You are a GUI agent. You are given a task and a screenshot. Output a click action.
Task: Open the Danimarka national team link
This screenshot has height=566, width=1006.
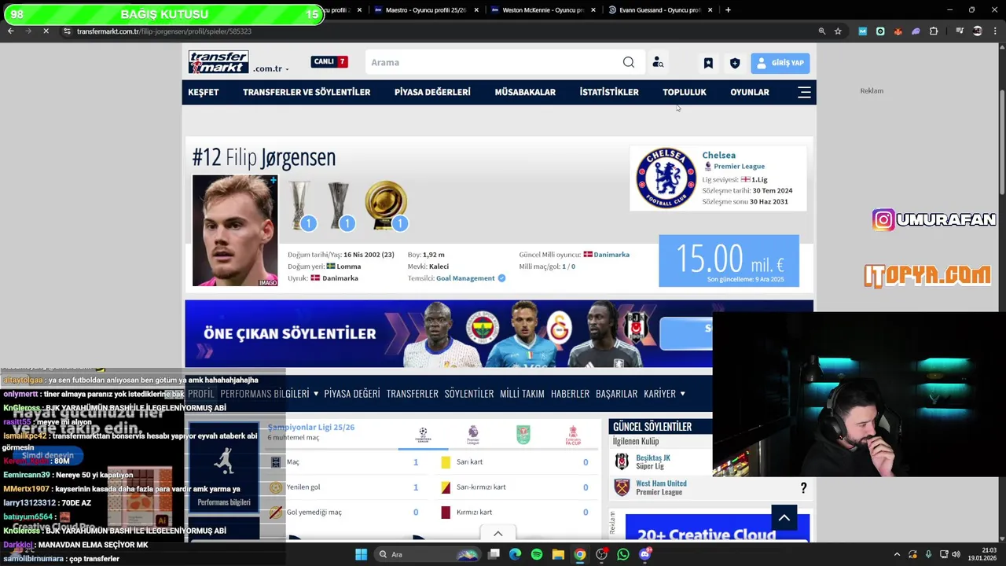(611, 255)
